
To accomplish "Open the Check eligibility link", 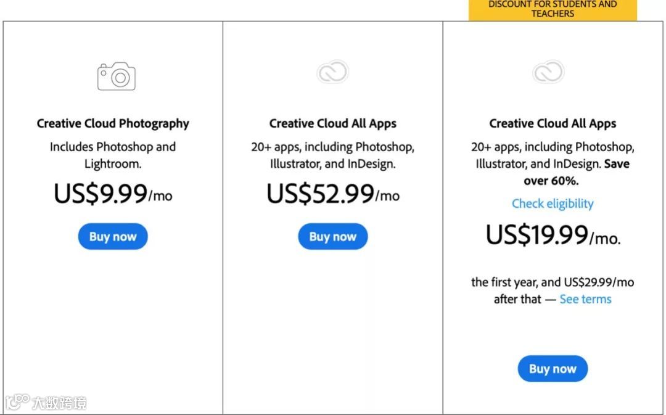I will click(553, 203).
